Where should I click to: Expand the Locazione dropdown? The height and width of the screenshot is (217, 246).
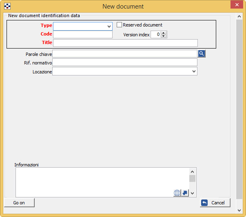[194, 71]
